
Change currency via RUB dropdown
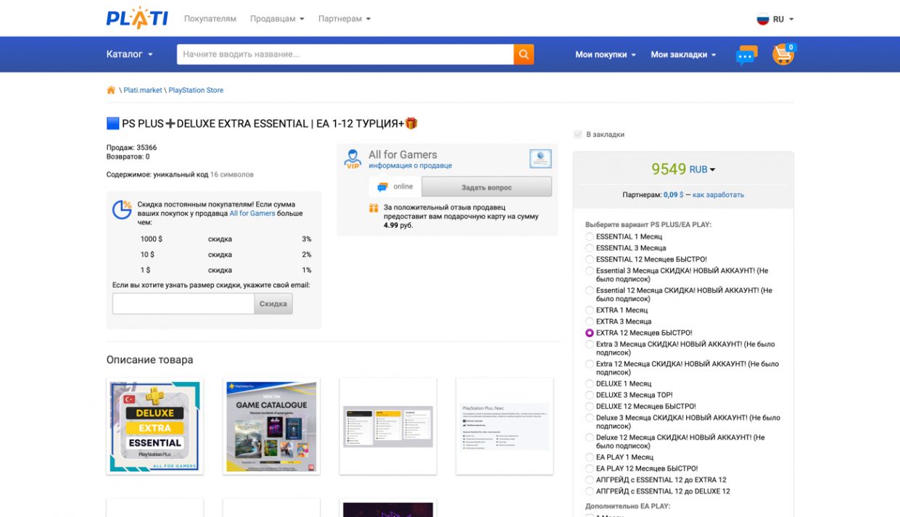[702, 170]
